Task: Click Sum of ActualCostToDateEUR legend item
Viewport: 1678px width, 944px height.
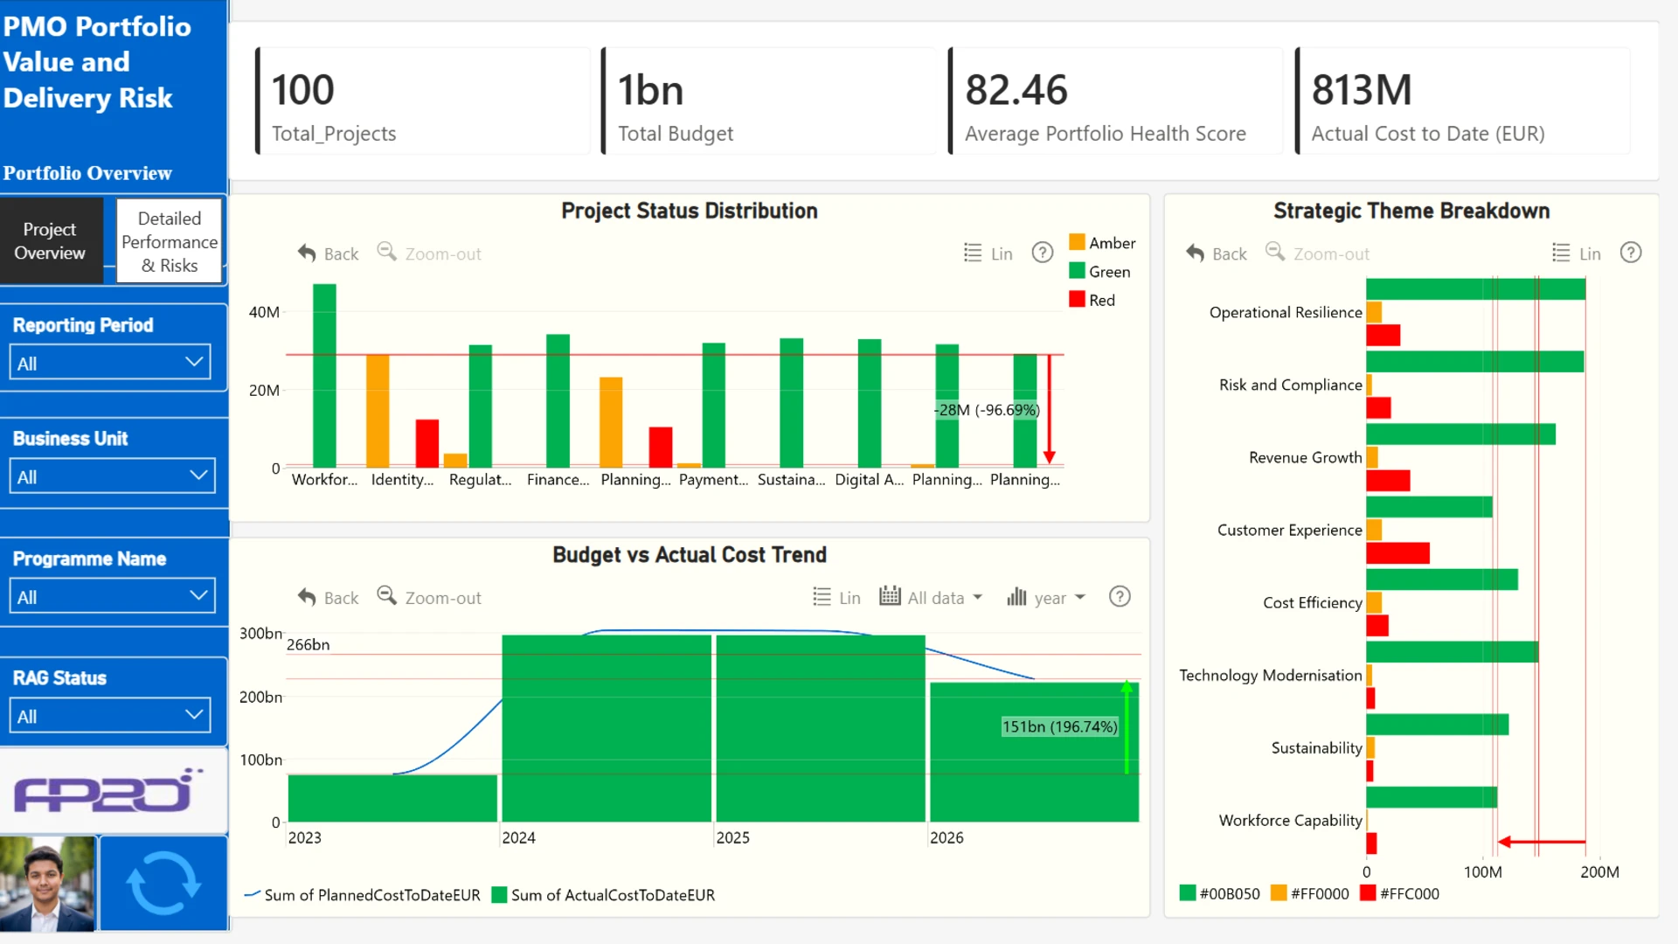Action: click(603, 895)
